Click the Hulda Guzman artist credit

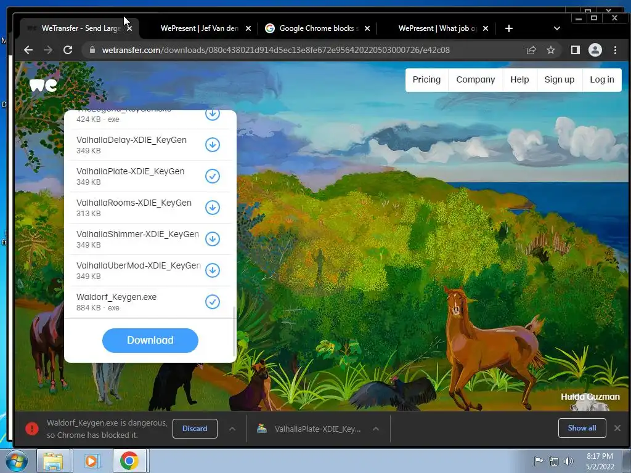[x=590, y=397]
